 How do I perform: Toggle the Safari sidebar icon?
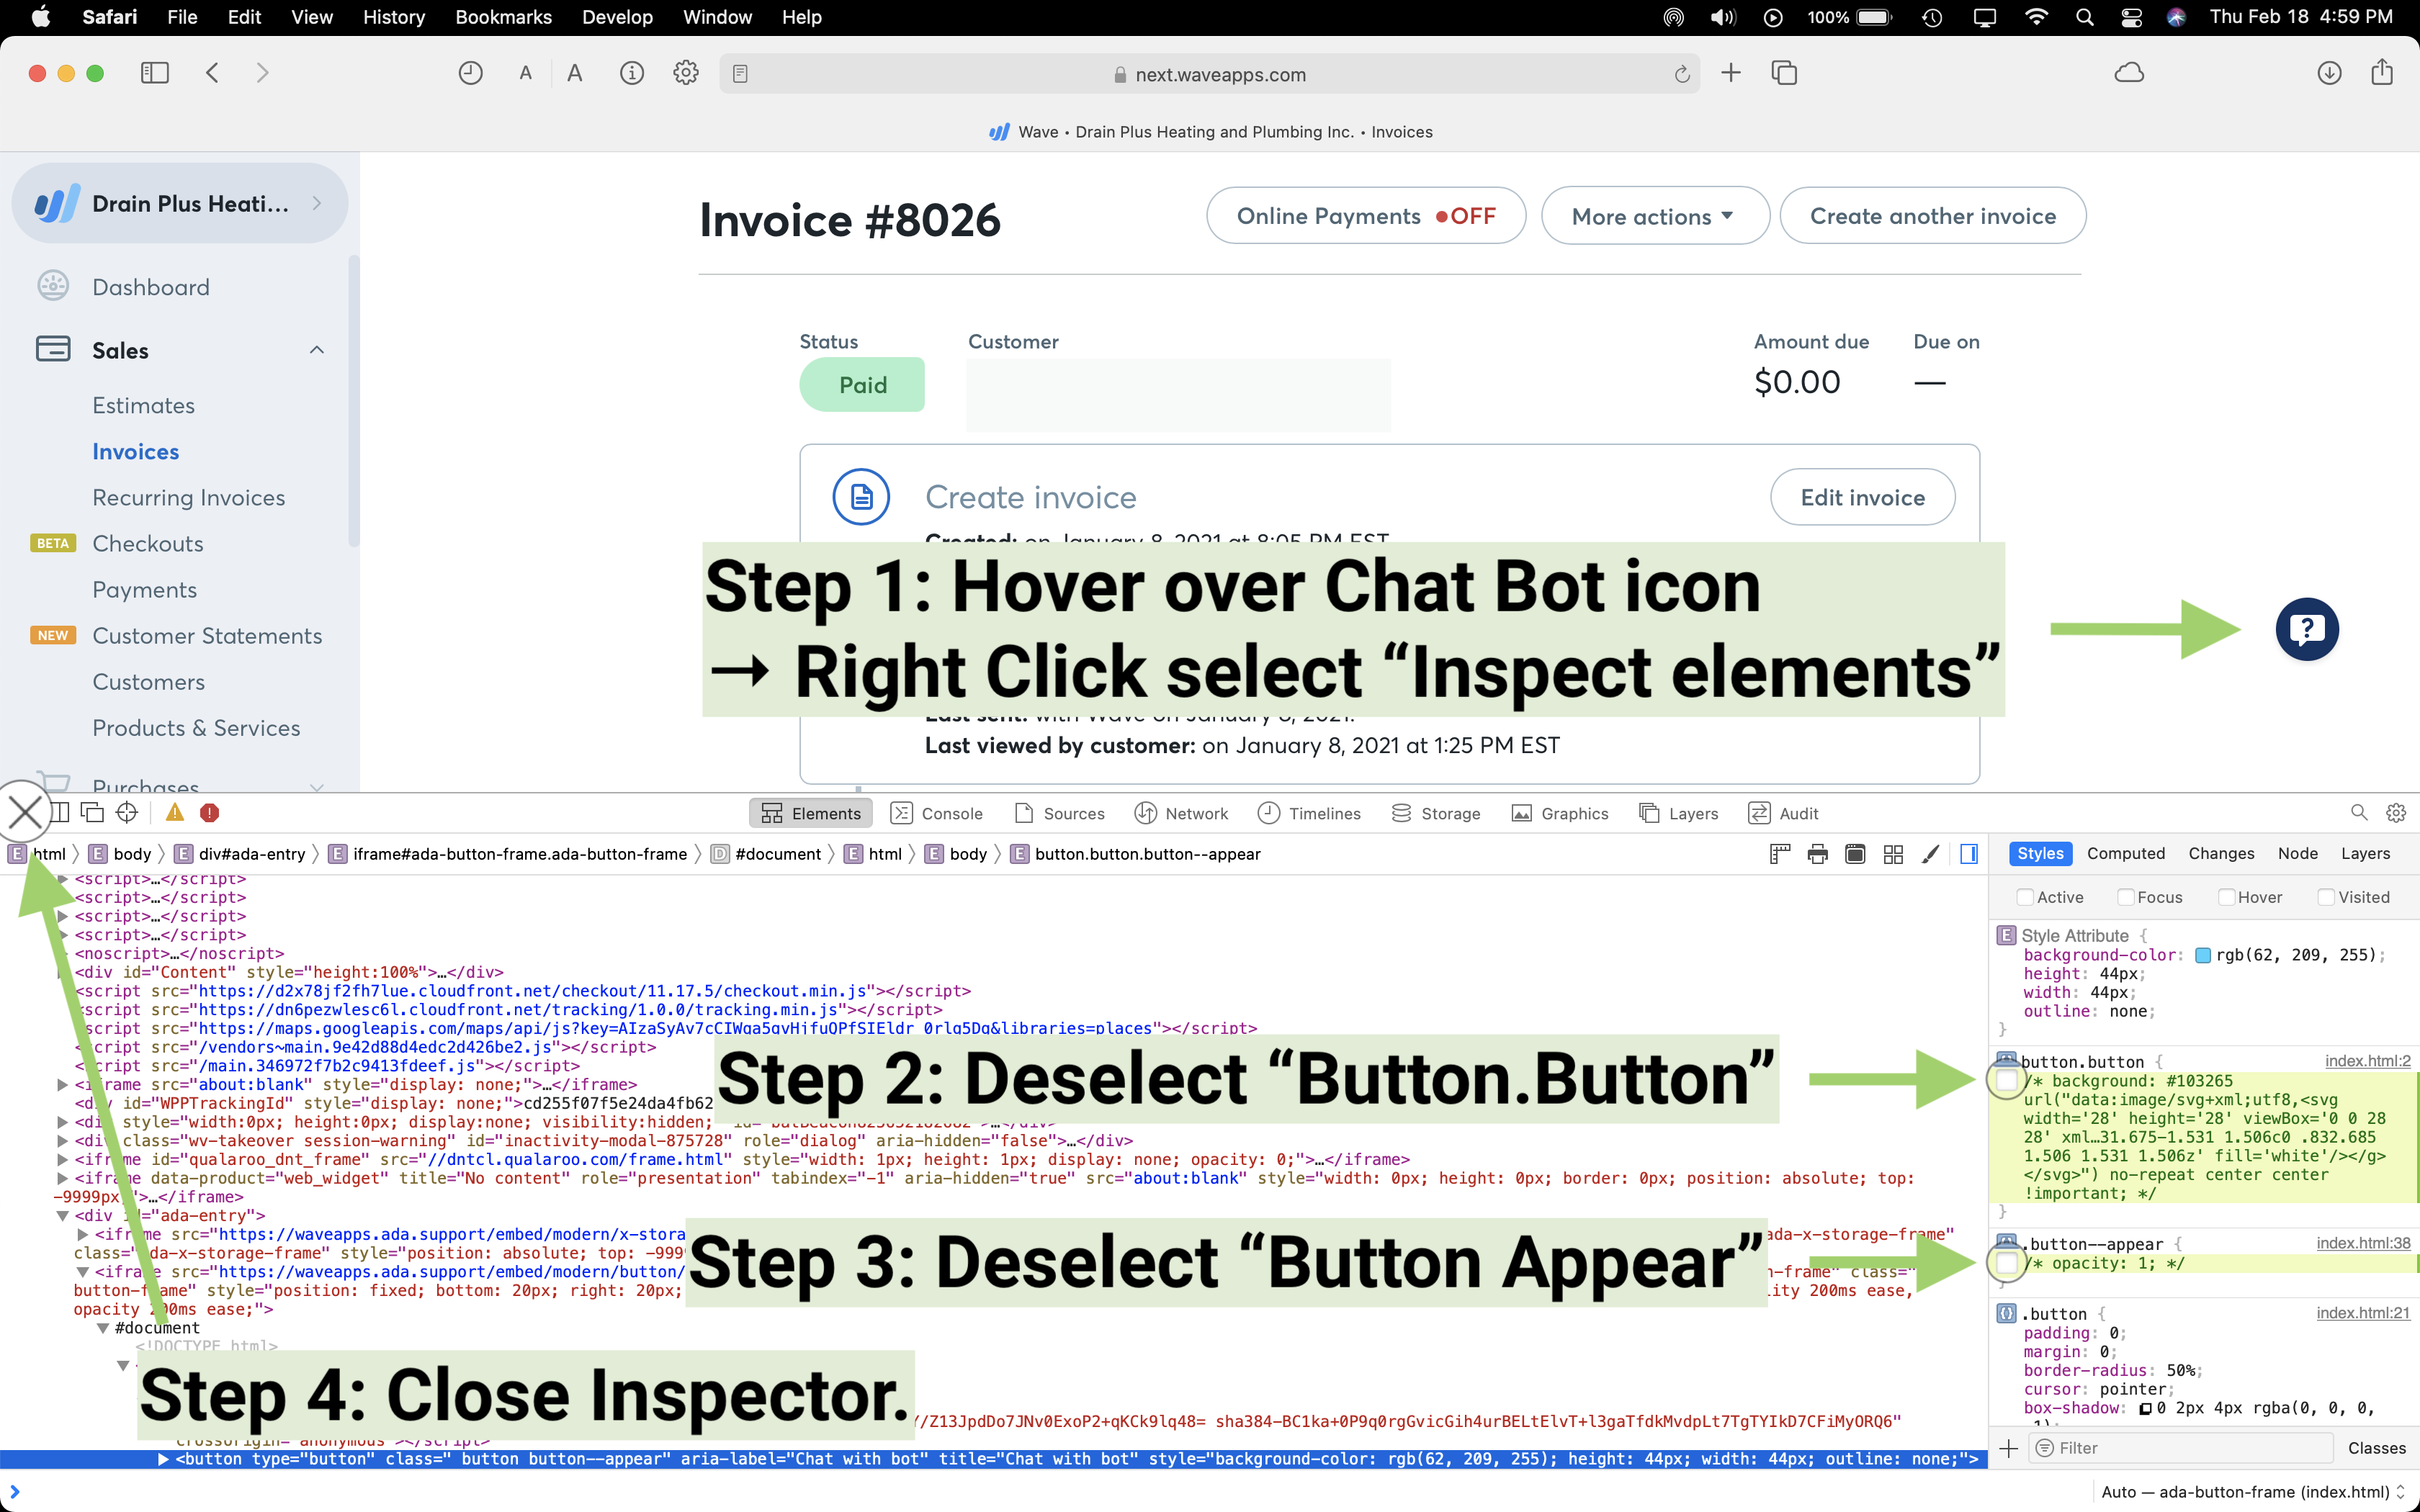tap(155, 73)
